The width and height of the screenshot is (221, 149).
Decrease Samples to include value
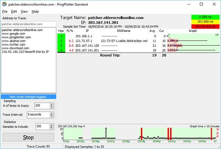pyautogui.click(x=51, y=128)
